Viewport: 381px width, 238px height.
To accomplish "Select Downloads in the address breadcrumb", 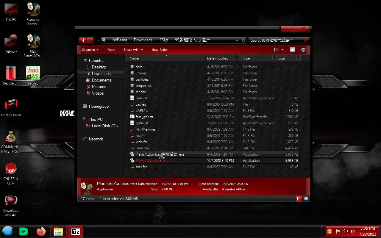I will pyautogui.click(x=143, y=40).
